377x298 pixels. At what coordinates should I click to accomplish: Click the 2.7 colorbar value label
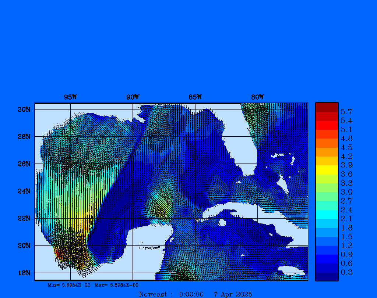[x=346, y=201]
